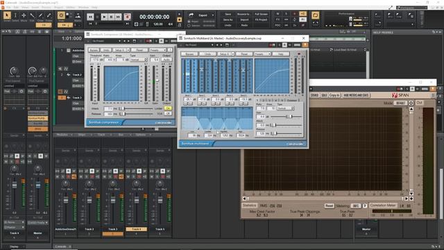
Task: Select the Selection export radio button
Action: click(x=189, y=26)
